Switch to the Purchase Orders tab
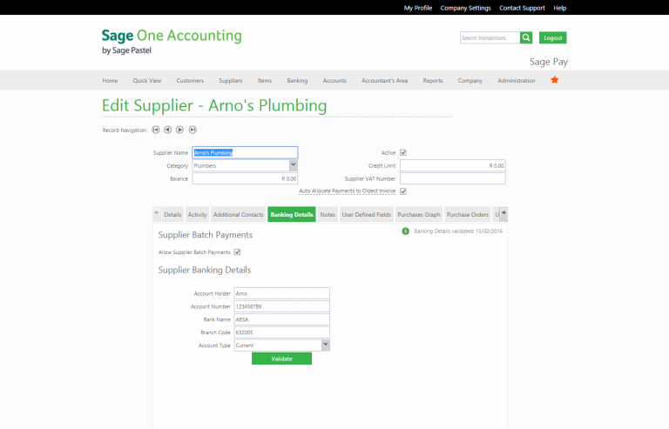 (x=468, y=214)
